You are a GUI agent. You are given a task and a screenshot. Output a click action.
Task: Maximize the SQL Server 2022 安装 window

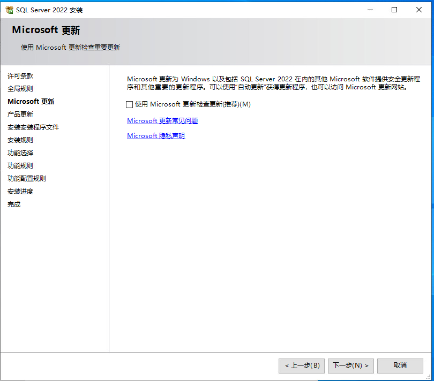394,10
